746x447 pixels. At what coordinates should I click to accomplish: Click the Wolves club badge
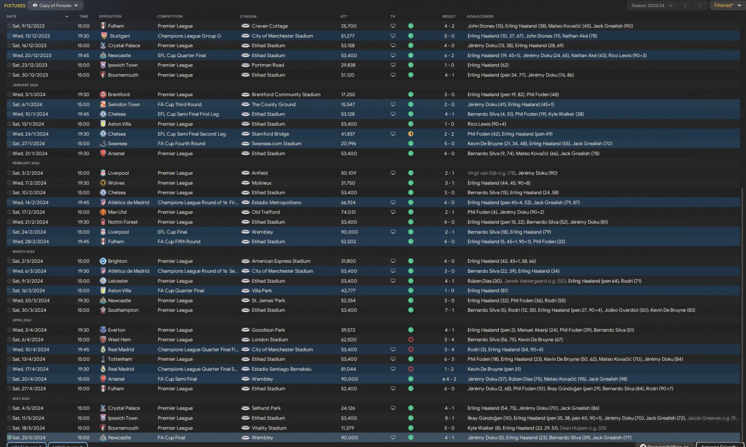pos(103,183)
